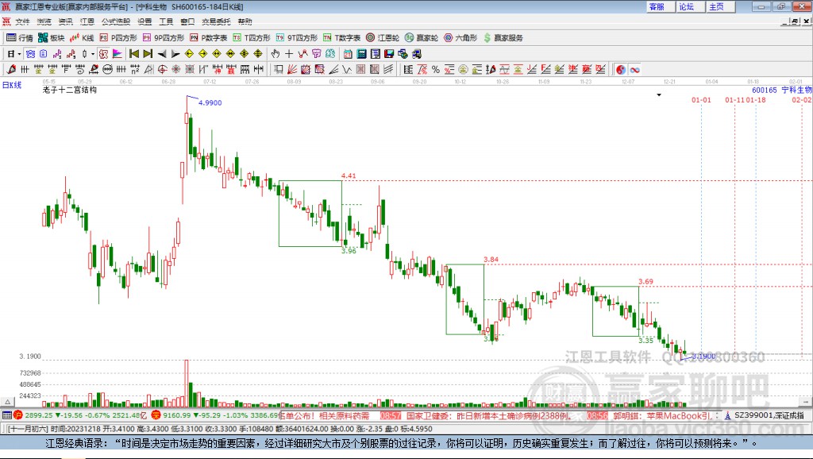Click the 国家卫健委 news headline
The image size is (813, 459).
489,415
